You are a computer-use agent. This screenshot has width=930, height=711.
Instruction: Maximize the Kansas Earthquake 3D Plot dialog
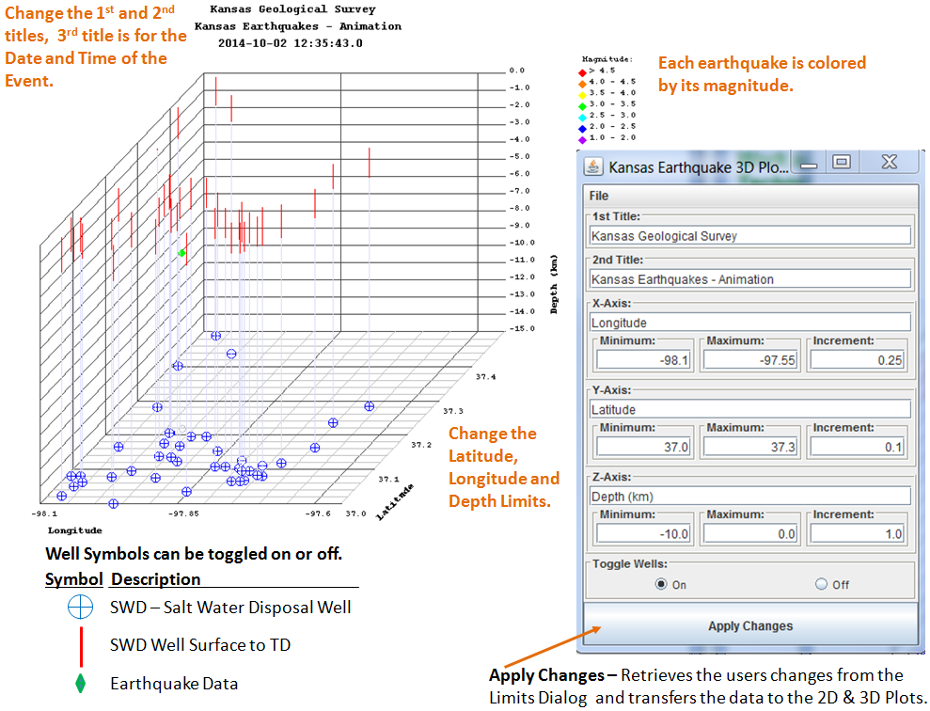click(841, 162)
